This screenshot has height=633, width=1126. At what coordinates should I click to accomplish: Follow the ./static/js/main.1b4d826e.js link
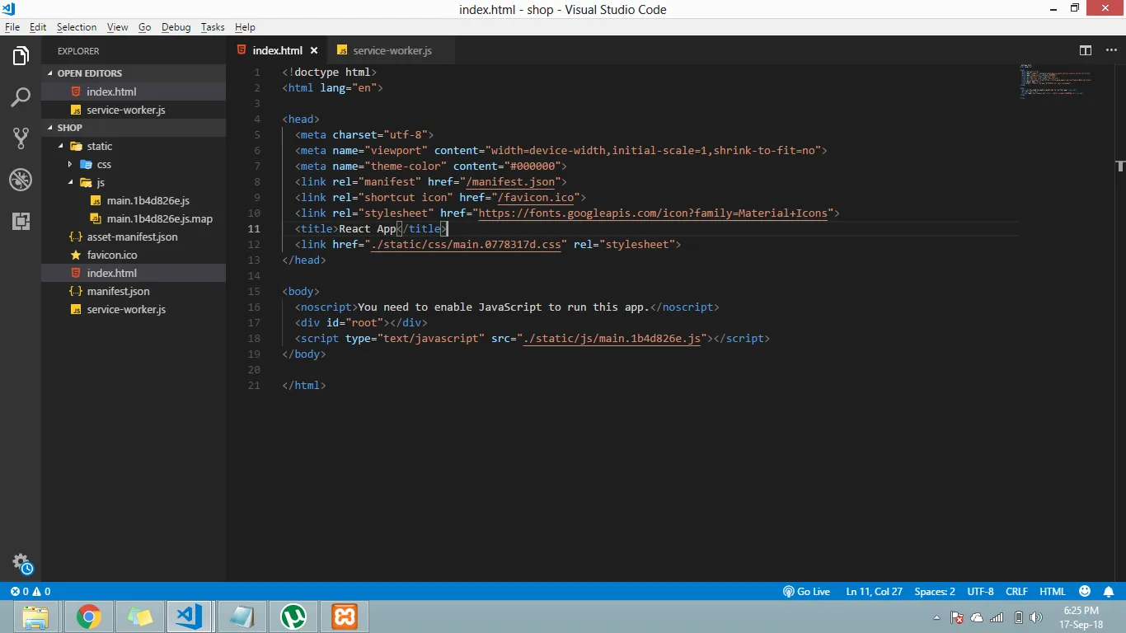click(612, 338)
